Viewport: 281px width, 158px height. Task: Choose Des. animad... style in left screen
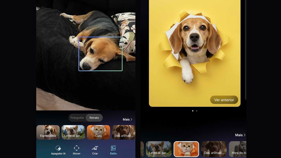123,132
